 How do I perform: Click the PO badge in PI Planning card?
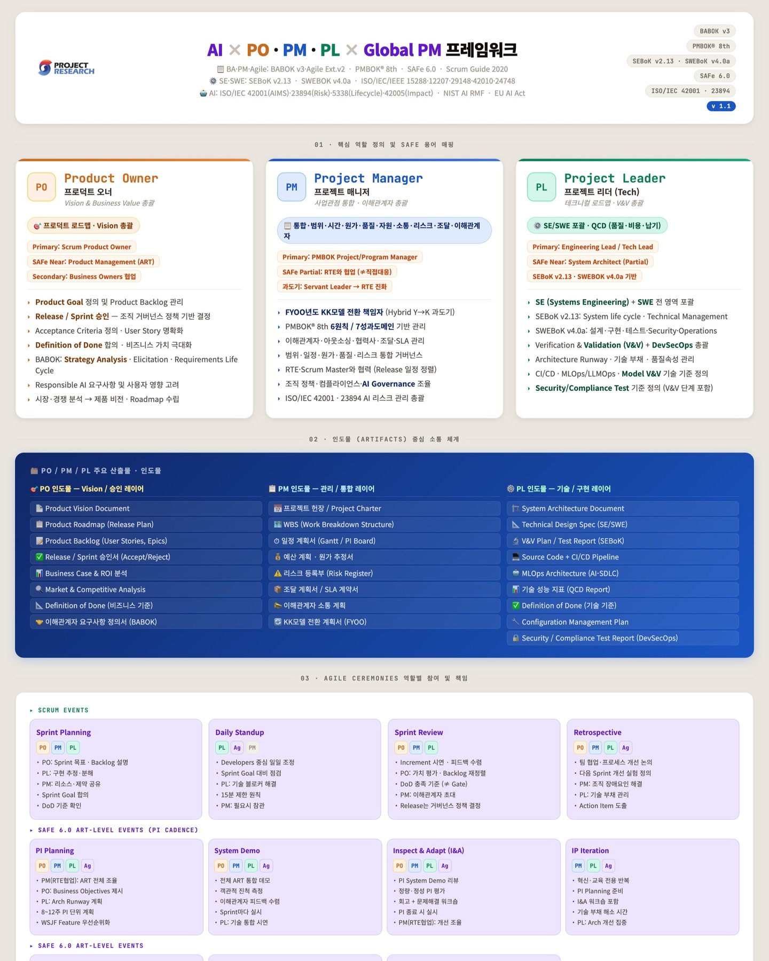[42, 865]
